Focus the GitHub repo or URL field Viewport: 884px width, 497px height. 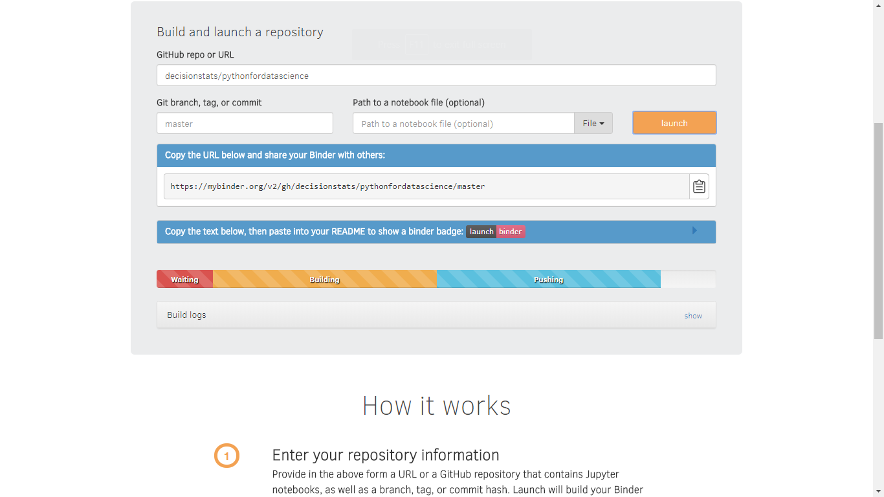pos(436,76)
